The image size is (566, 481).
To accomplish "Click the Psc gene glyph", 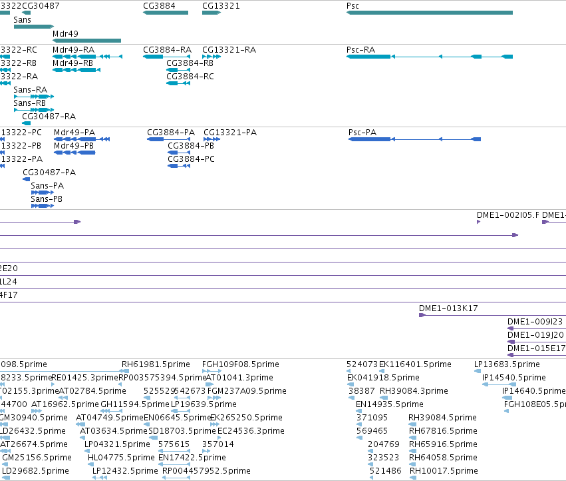I will [430, 13].
